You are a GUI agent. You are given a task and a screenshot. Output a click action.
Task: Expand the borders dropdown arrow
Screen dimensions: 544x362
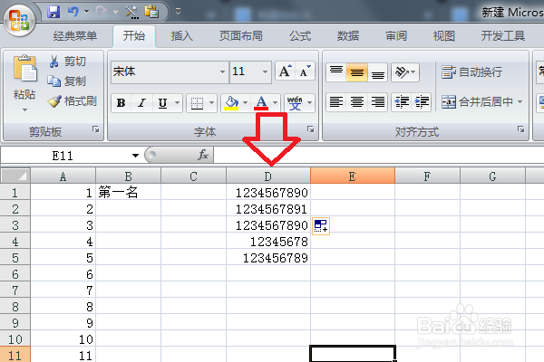coord(211,103)
